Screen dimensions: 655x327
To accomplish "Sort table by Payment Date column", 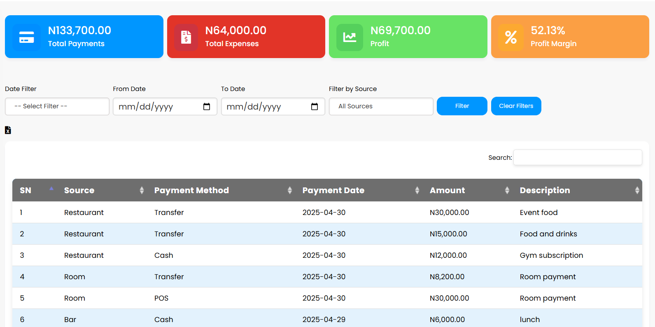I will (359, 190).
